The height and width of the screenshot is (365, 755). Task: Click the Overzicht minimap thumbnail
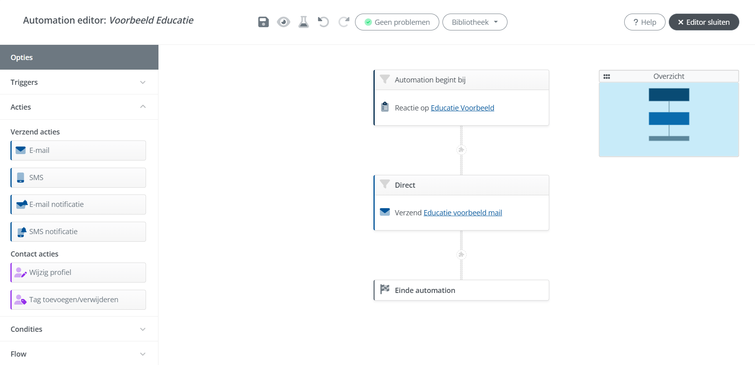pyautogui.click(x=668, y=118)
